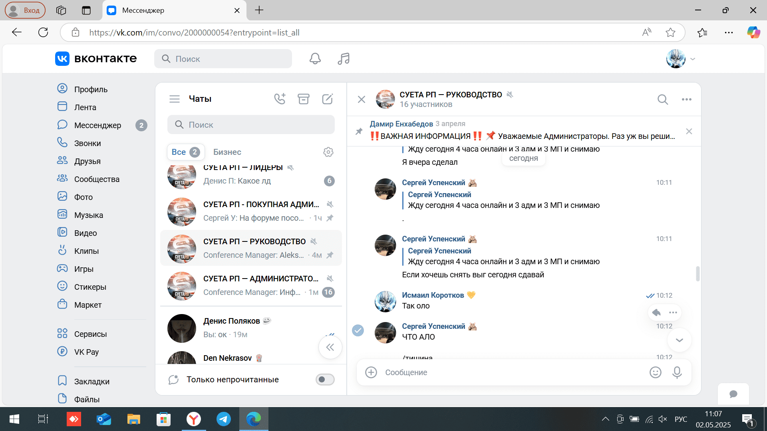
Task: Open chat folder settings gear
Action: pyautogui.click(x=328, y=152)
